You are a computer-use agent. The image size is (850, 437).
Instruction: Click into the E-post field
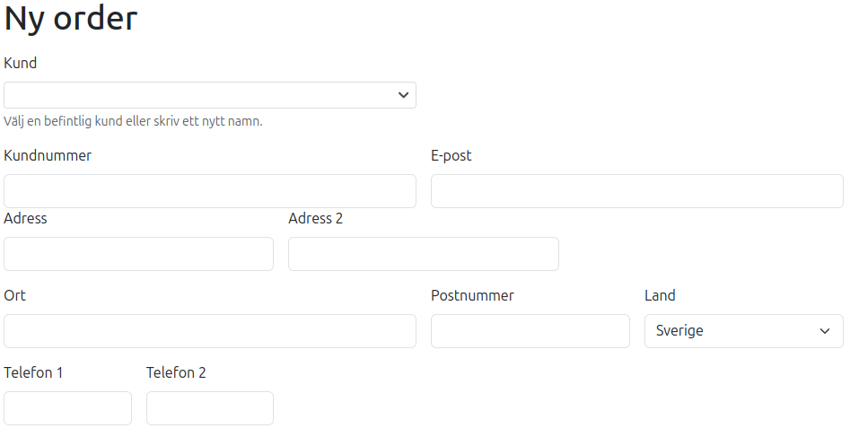tap(637, 191)
